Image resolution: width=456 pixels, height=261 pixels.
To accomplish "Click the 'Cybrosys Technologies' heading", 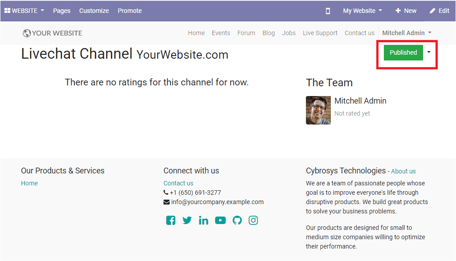I will click(x=346, y=171).
